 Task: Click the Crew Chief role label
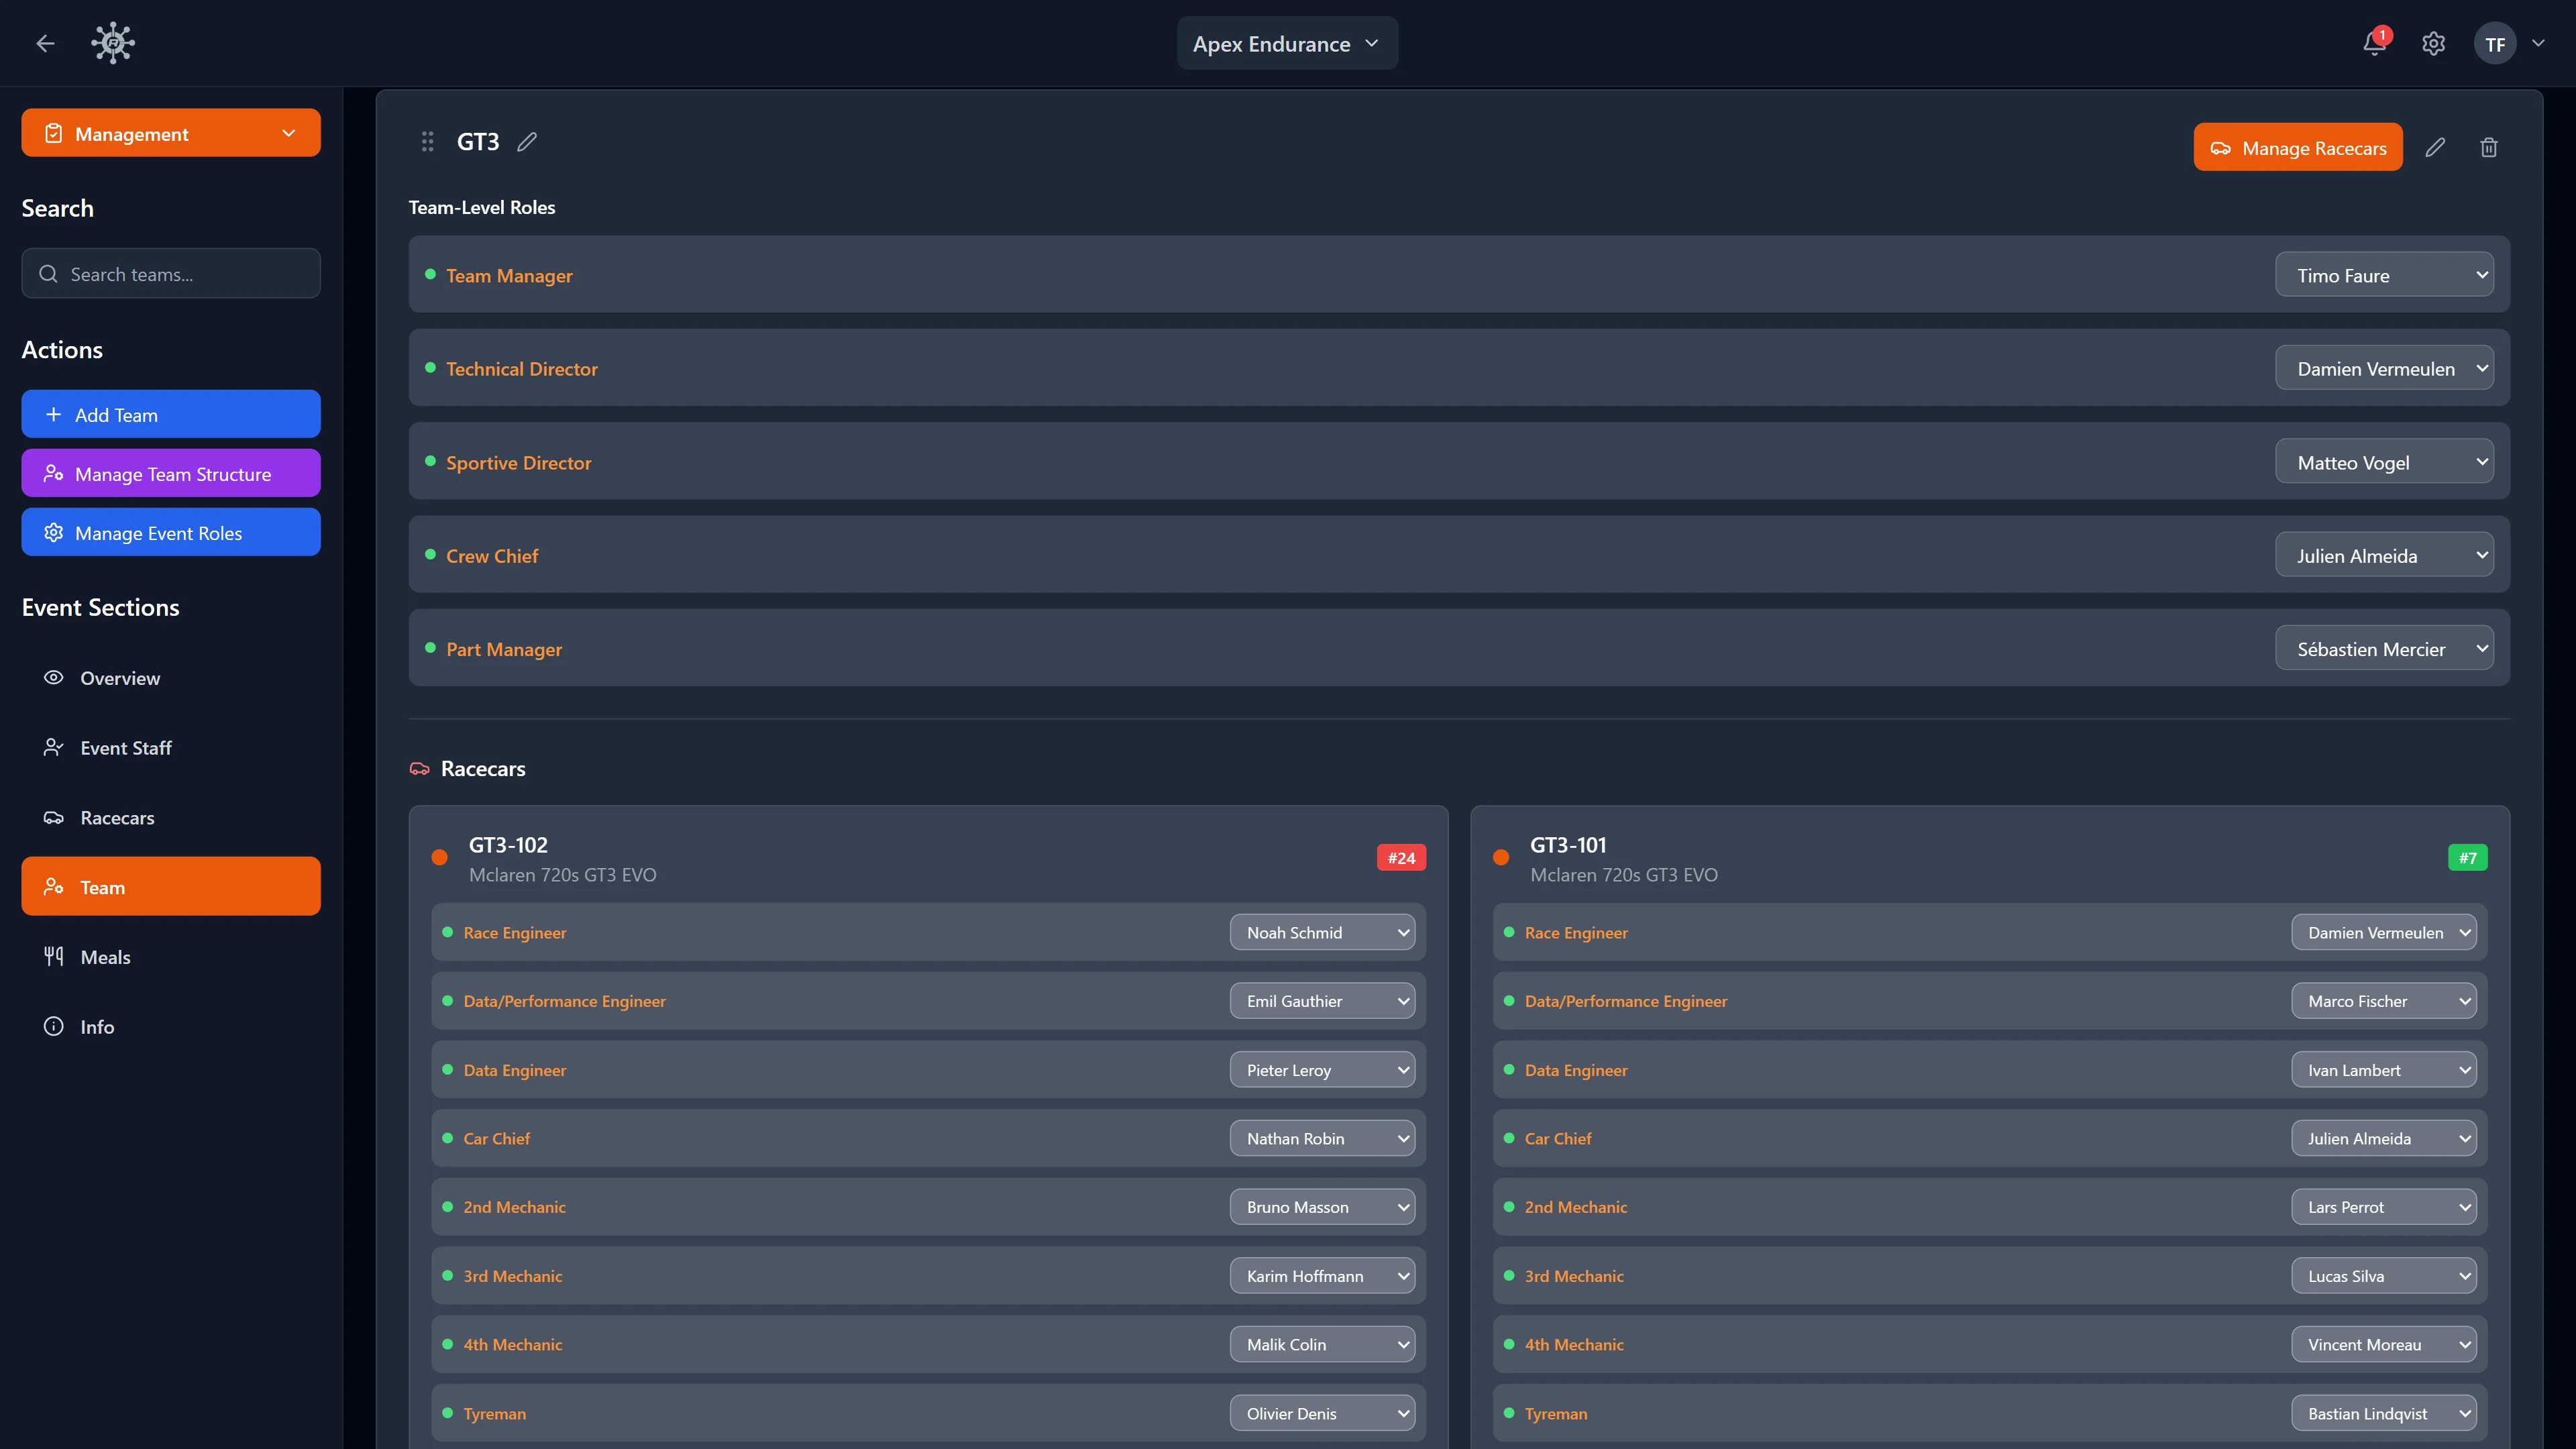[x=492, y=555]
